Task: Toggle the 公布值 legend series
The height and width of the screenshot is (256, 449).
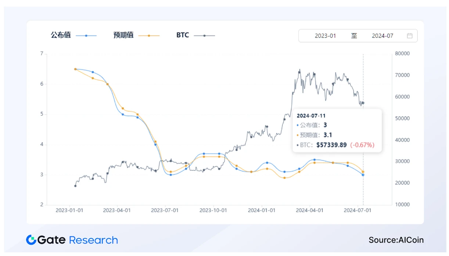Action: tap(61, 36)
